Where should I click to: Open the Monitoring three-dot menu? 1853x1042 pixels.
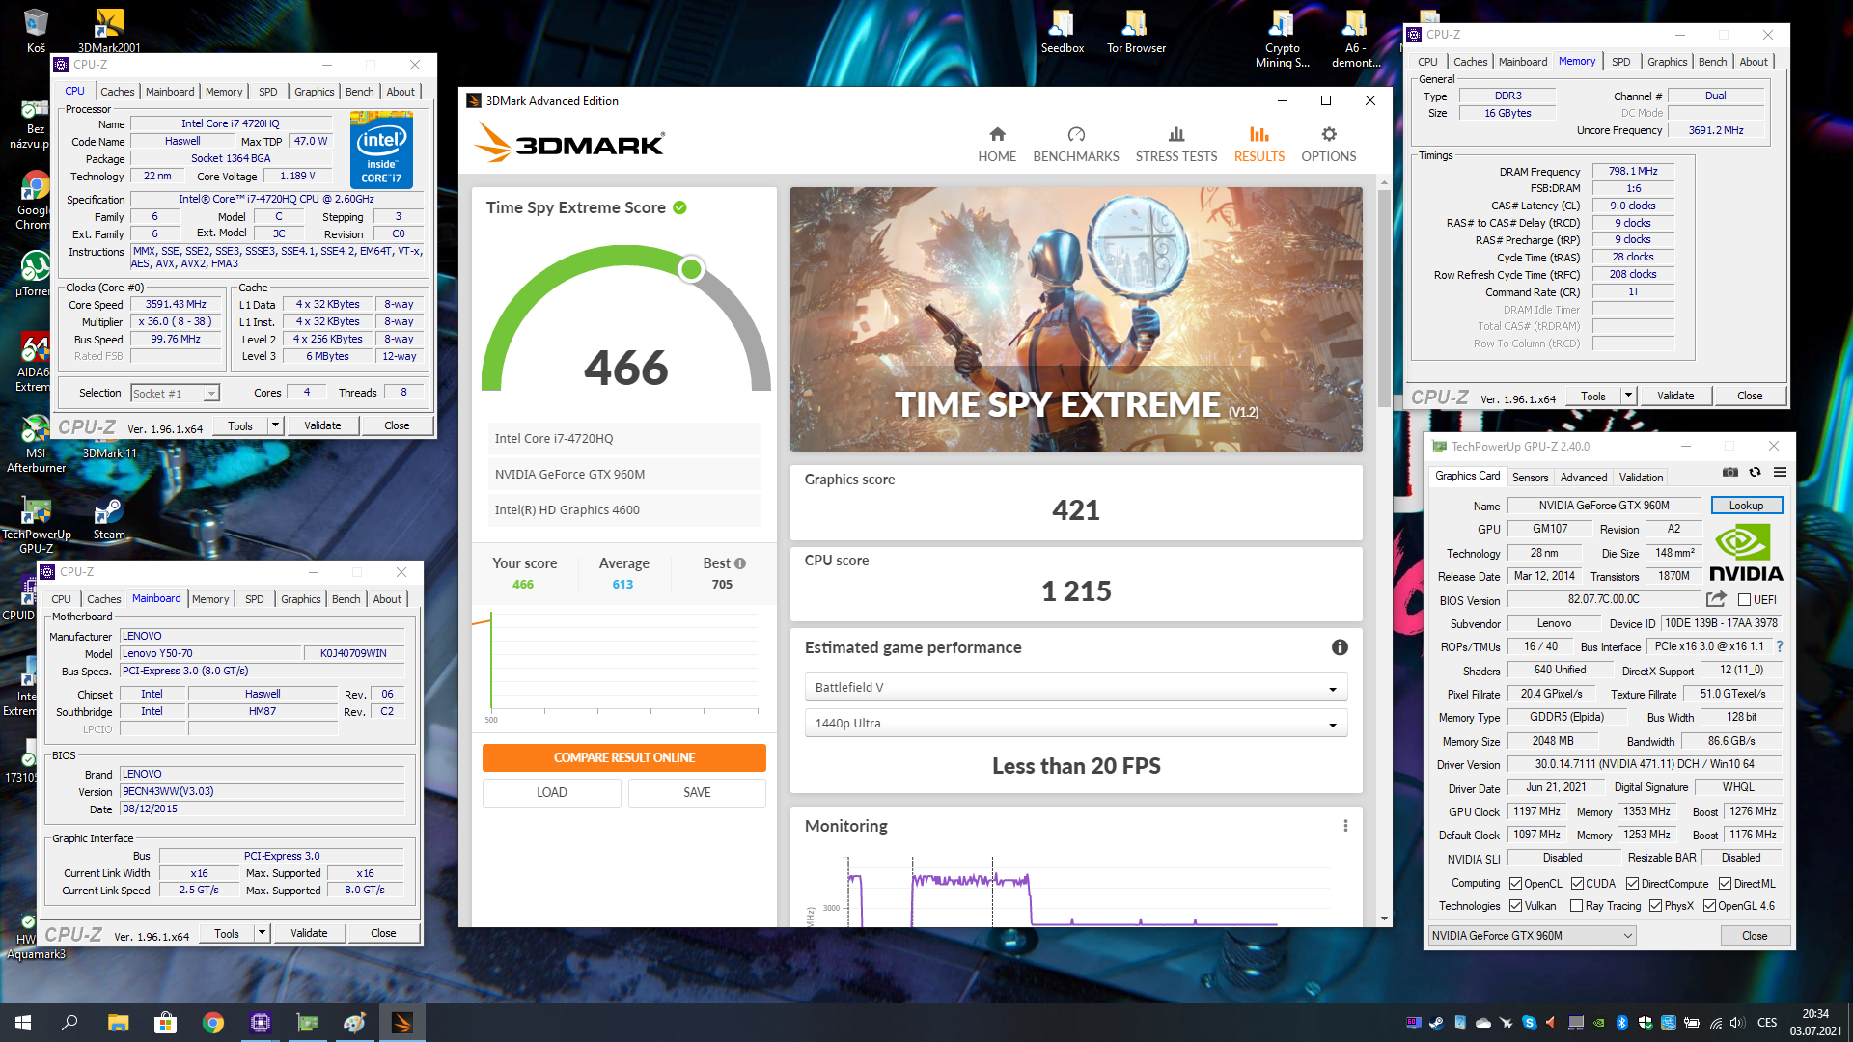[1345, 826]
